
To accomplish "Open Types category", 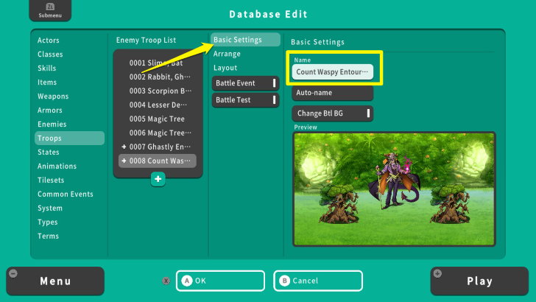I will pos(48,222).
